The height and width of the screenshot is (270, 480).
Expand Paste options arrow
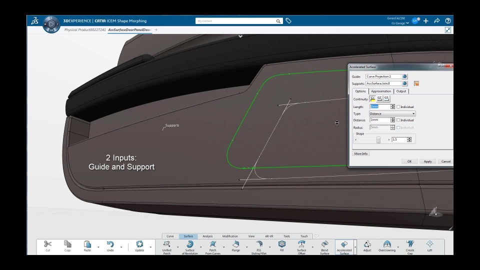click(98, 246)
